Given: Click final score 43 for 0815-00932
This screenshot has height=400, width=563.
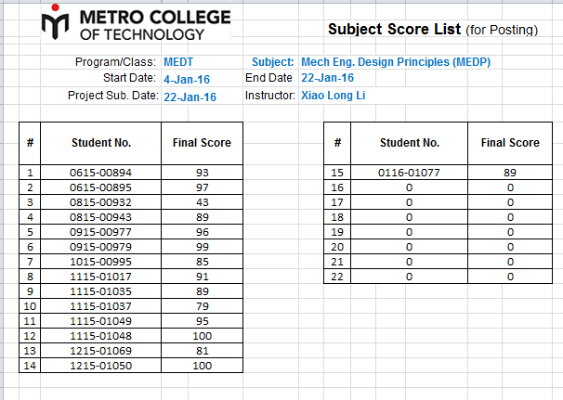Looking at the screenshot, I should 202,202.
